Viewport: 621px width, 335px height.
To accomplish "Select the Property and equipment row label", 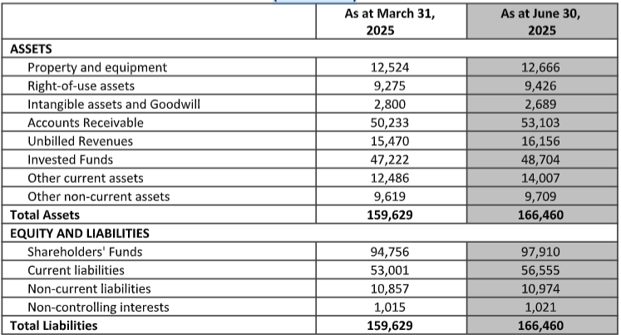I will [97, 67].
